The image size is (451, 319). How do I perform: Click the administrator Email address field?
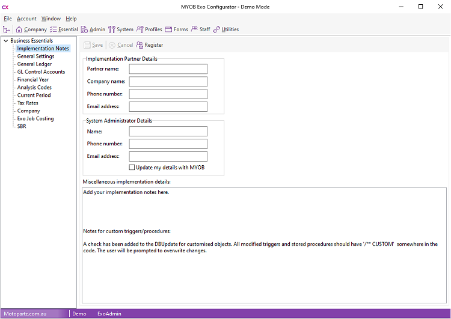168,156
